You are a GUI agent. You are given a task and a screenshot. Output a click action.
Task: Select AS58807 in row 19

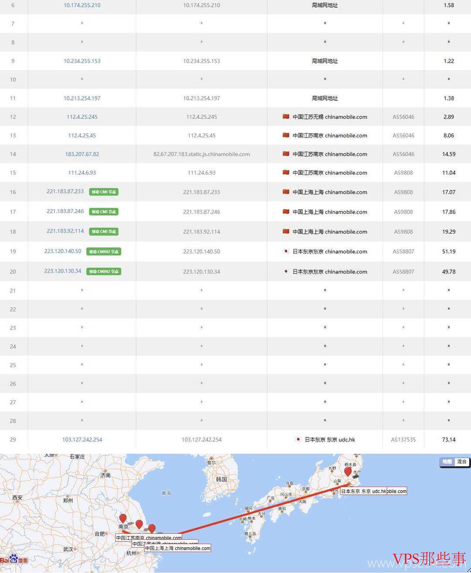coord(403,252)
